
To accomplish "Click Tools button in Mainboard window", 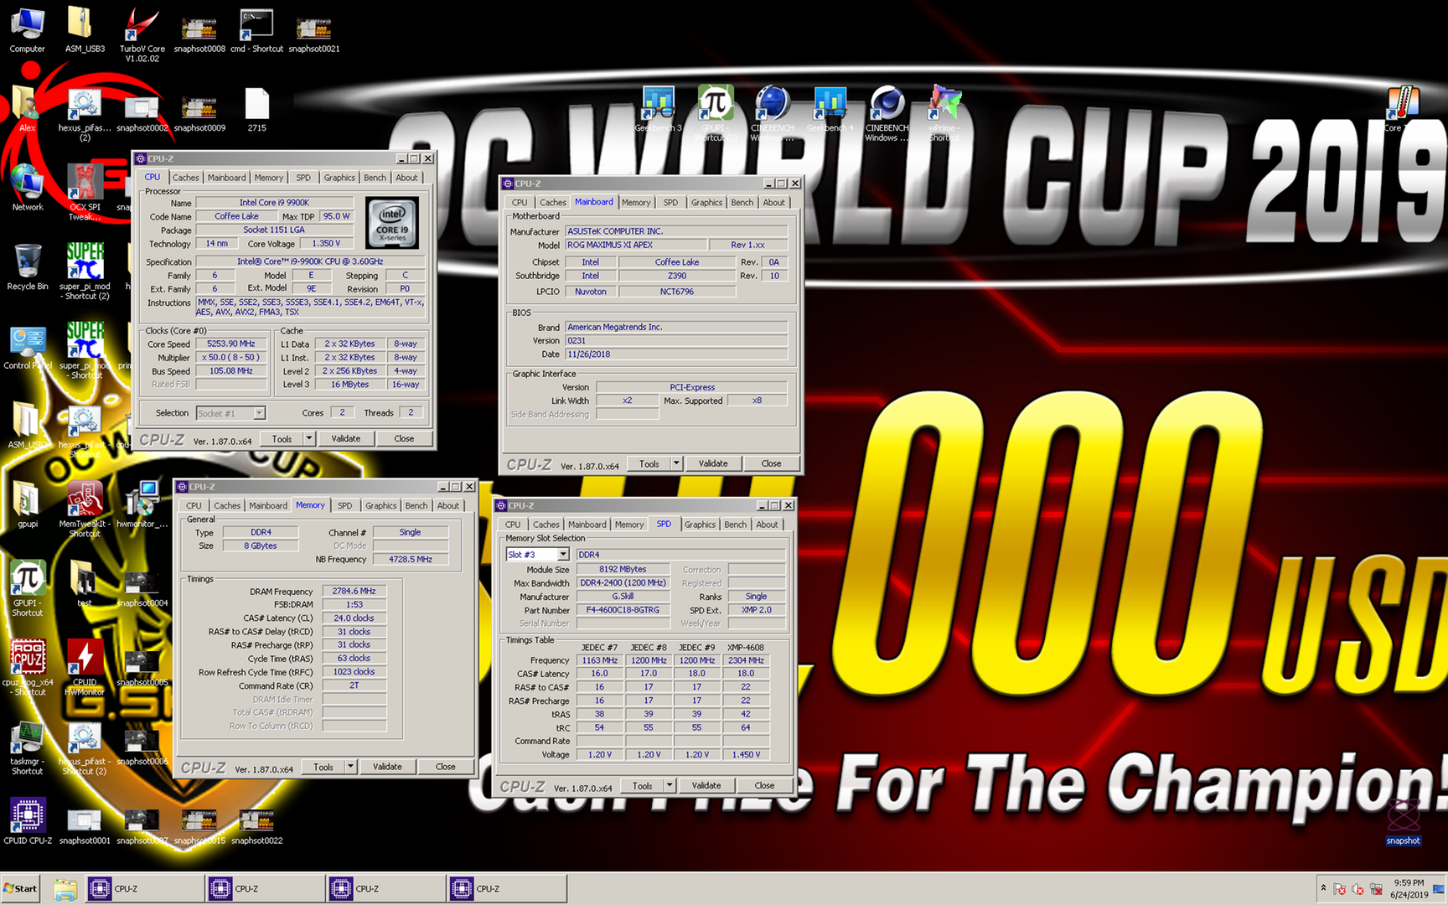I will click(x=649, y=463).
